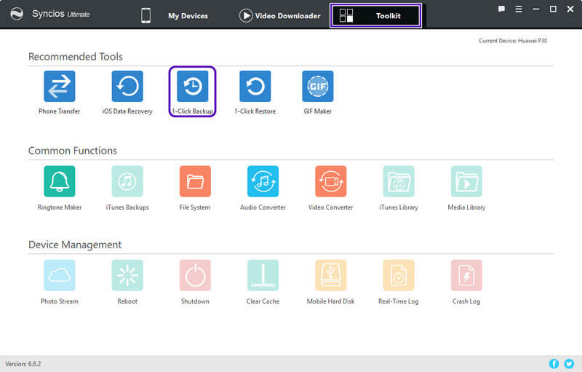Click the Reboot device icon
This screenshot has width=582, height=372.
tap(127, 275)
